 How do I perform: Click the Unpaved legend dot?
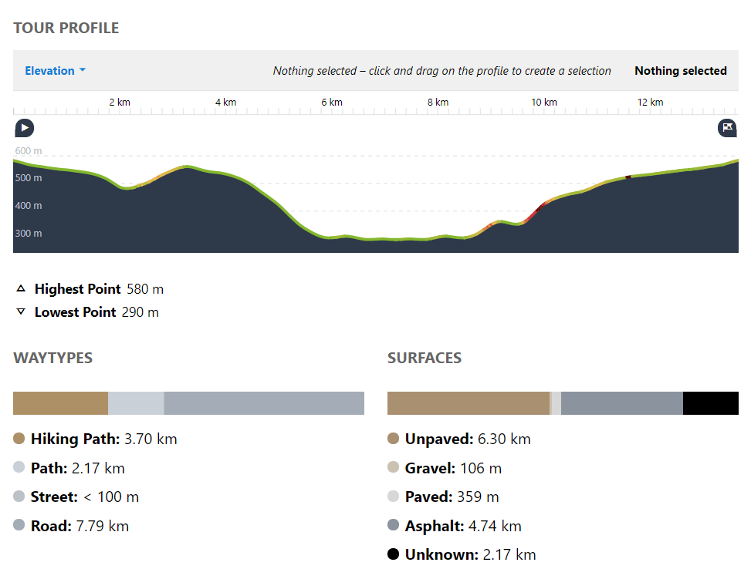pyautogui.click(x=393, y=439)
